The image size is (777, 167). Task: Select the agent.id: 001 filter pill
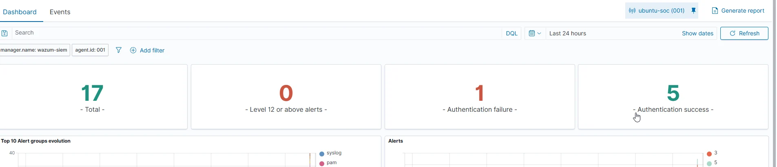90,50
